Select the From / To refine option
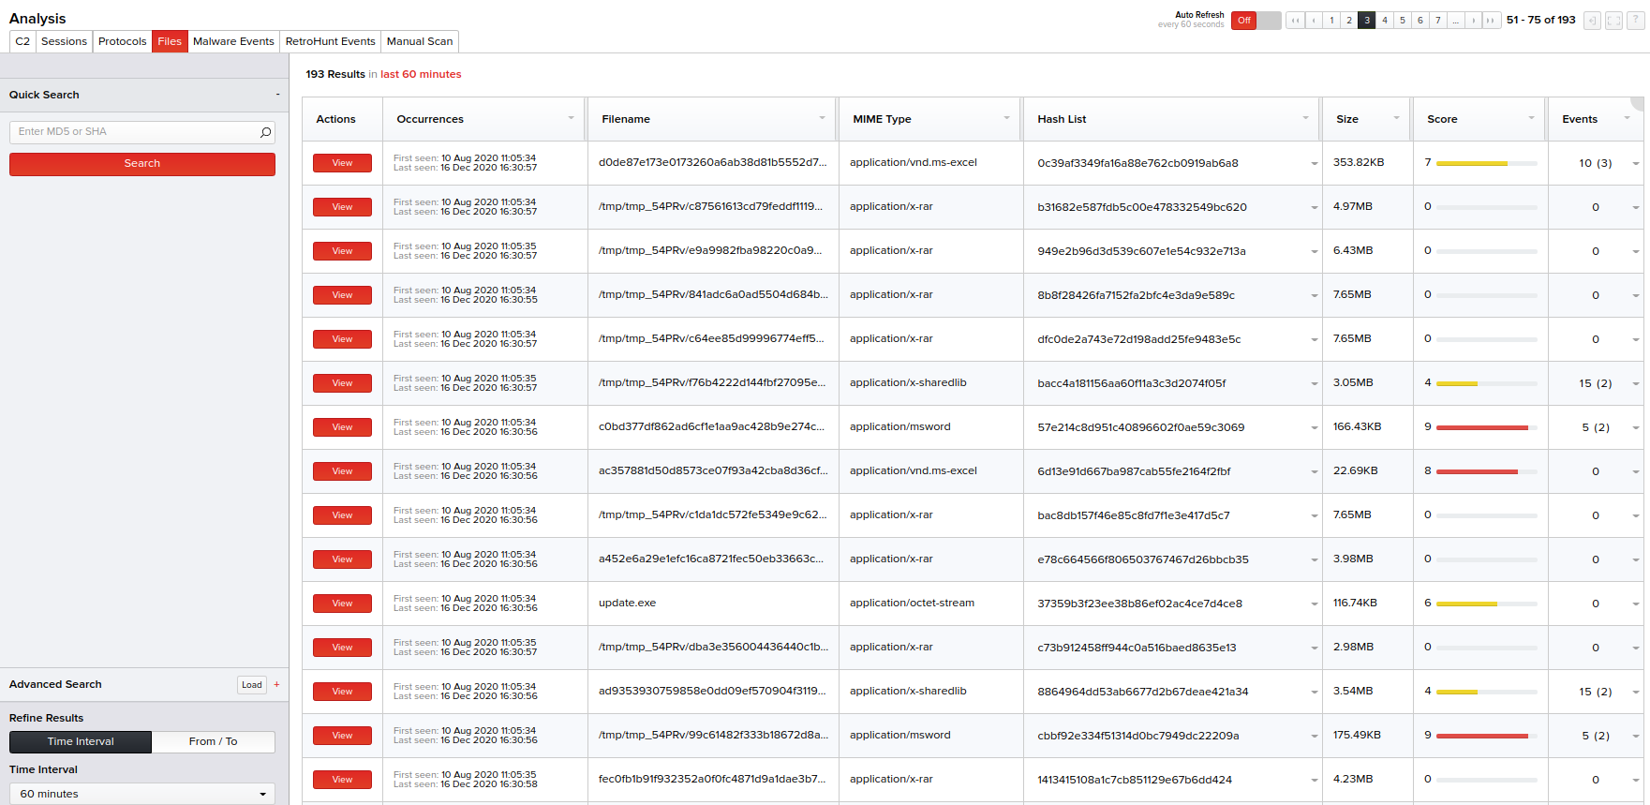This screenshot has height=805, width=1650. (x=213, y=741)
